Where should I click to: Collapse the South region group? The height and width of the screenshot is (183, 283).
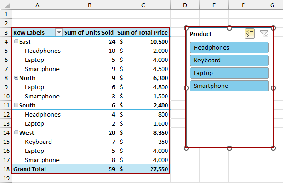16,106
